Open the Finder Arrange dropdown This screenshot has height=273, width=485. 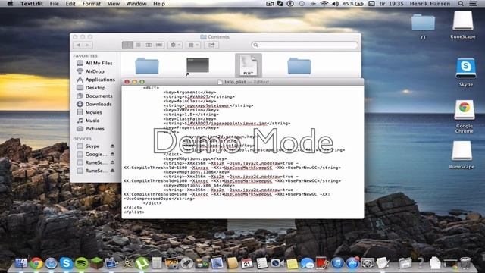[x=193, y=45]
